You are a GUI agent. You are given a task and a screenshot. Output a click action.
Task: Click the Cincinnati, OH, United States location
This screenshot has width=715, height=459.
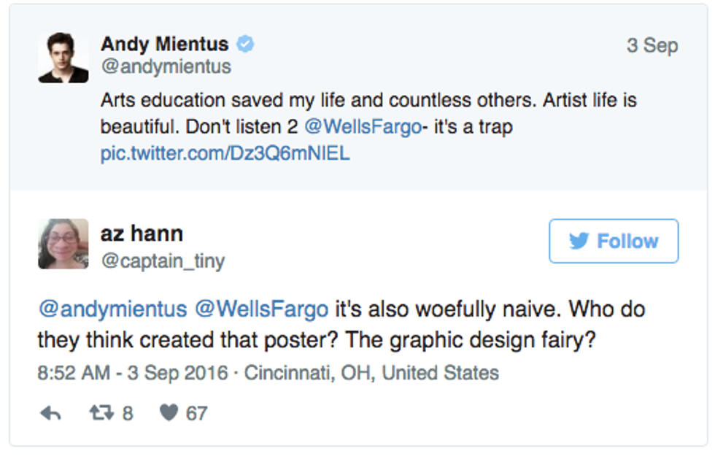(x=371, y=373)
